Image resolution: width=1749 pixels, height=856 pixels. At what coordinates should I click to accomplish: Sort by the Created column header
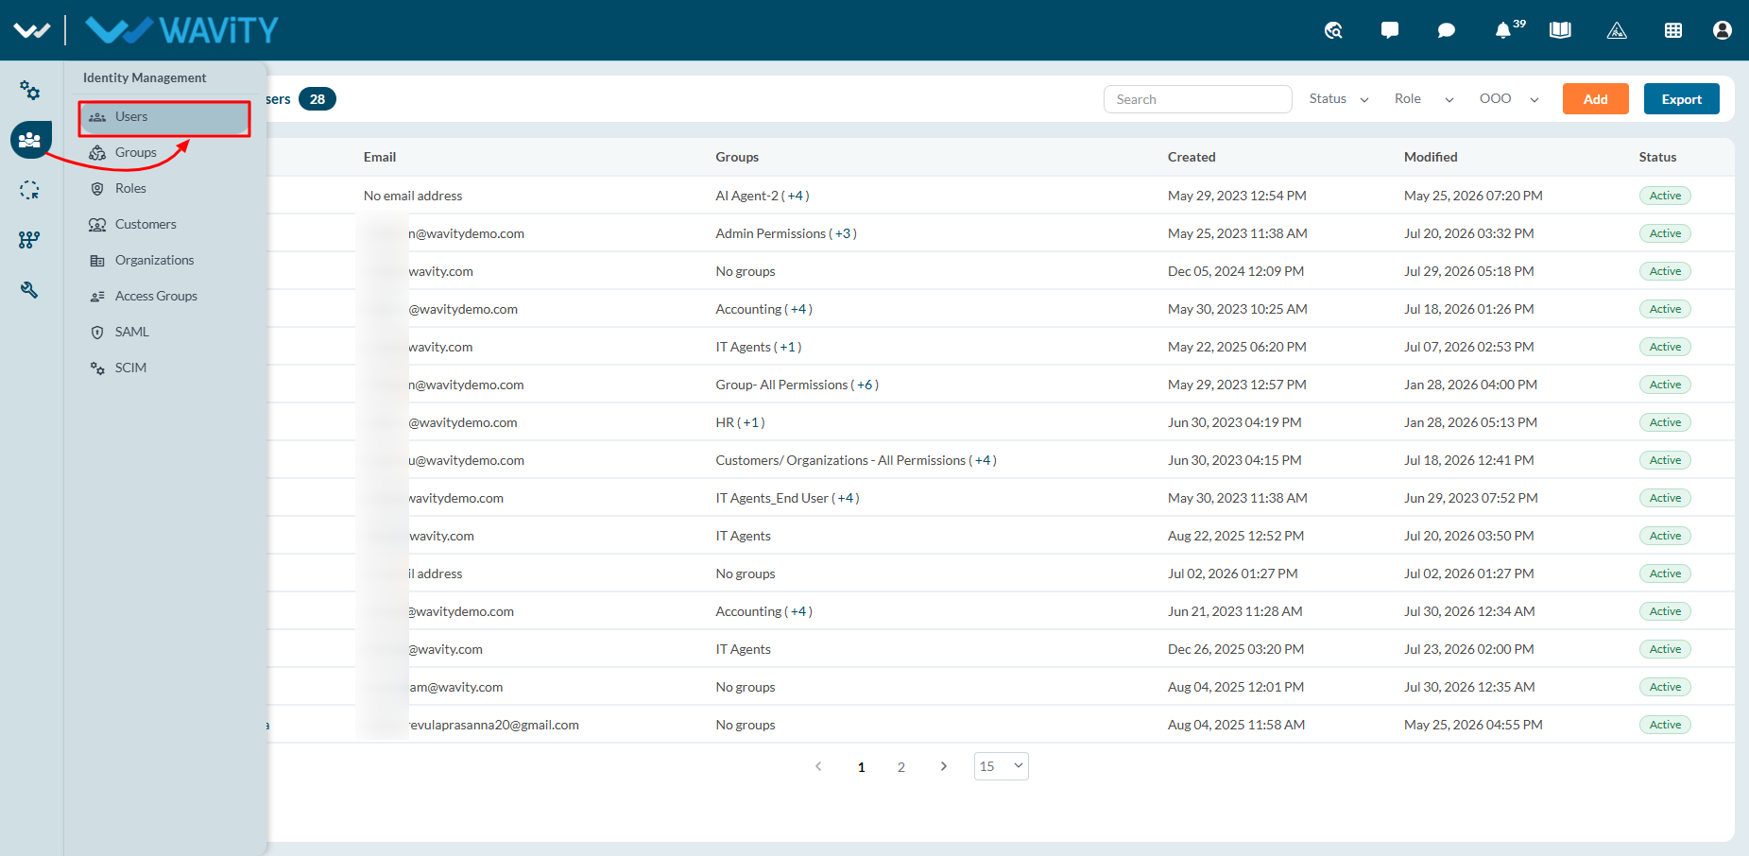coord(1192,158)
